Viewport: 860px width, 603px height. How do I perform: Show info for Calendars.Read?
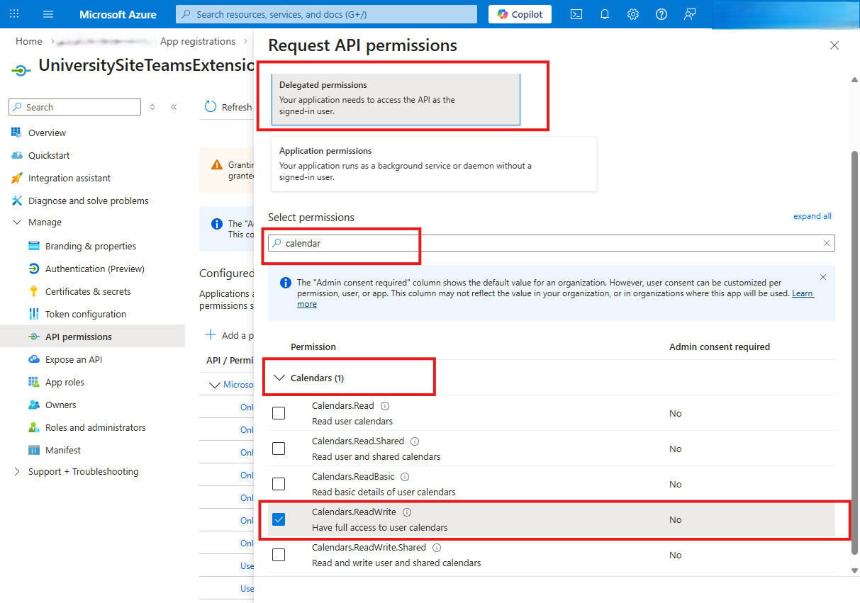385,406
